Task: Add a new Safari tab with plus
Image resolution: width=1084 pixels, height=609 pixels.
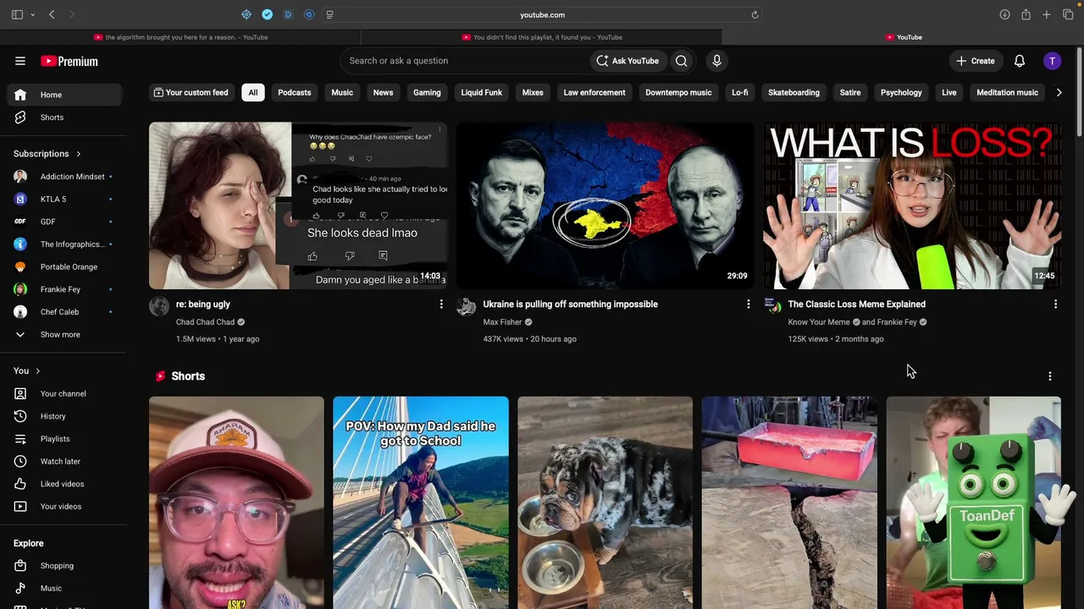Action: [x=1047, y=14]
